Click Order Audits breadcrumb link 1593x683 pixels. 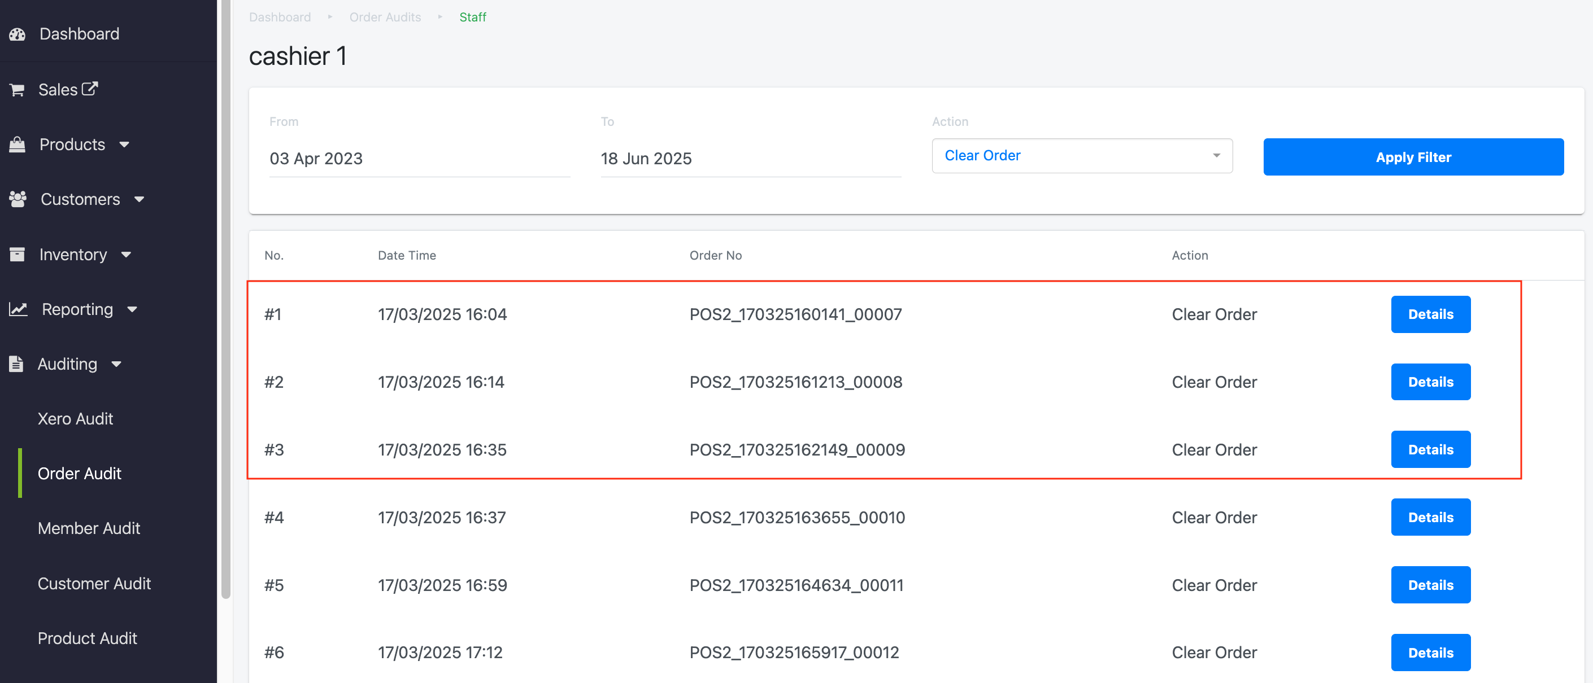pos(385,17)
